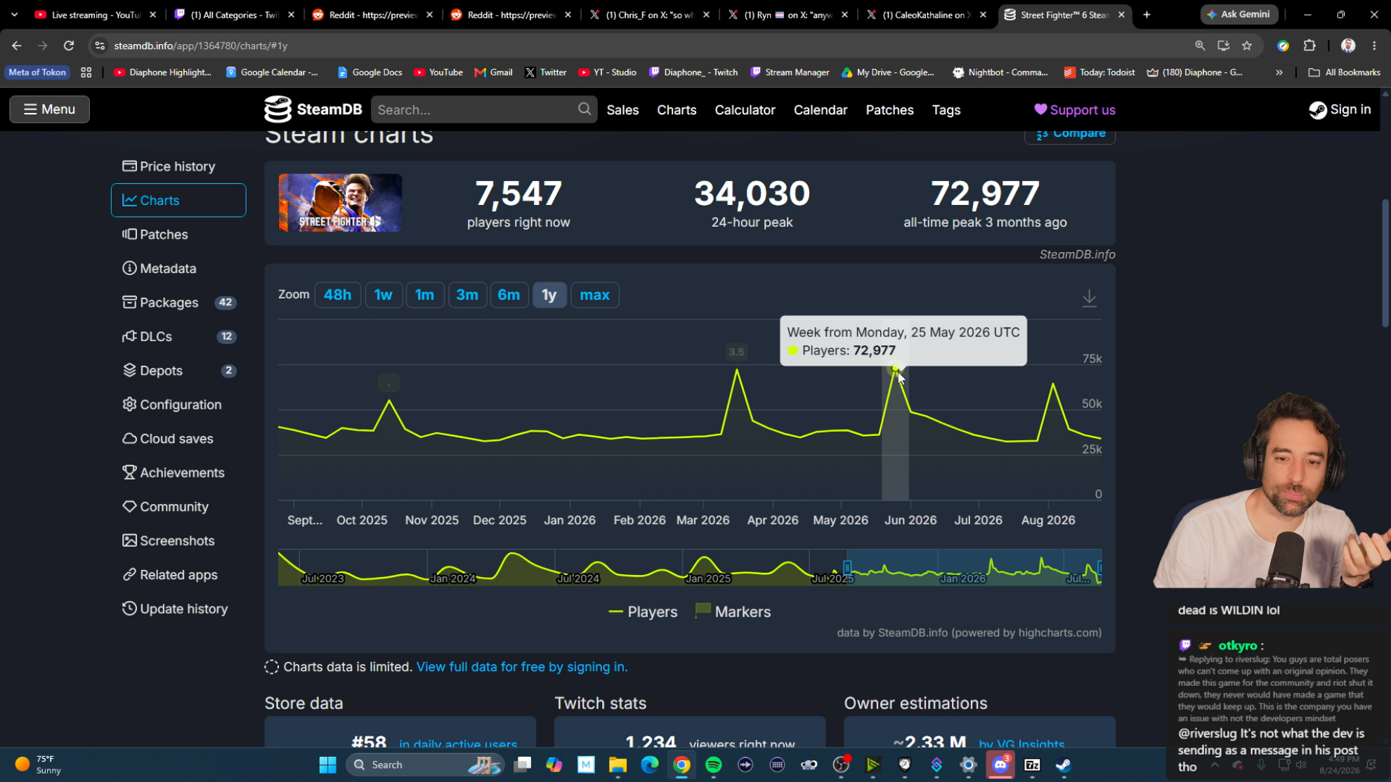This screenshot has height=782, width=1391.
Task: Open Tags in the SteamDB top navigation
Action: click(x=946, y=110)
